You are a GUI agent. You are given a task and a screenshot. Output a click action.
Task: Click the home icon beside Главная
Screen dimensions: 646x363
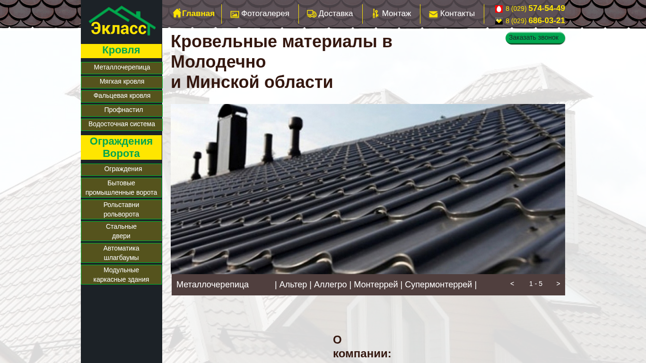pos(177,13)
